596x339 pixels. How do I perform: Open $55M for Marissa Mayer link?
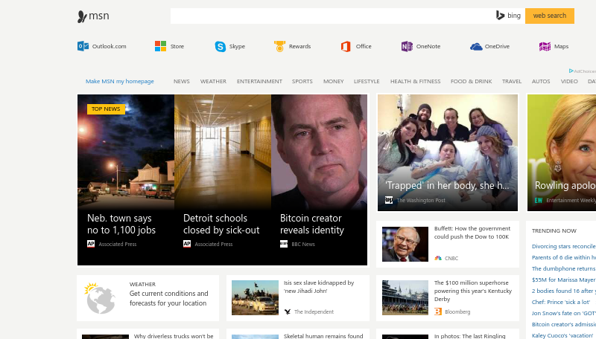[x=564, y=280]
